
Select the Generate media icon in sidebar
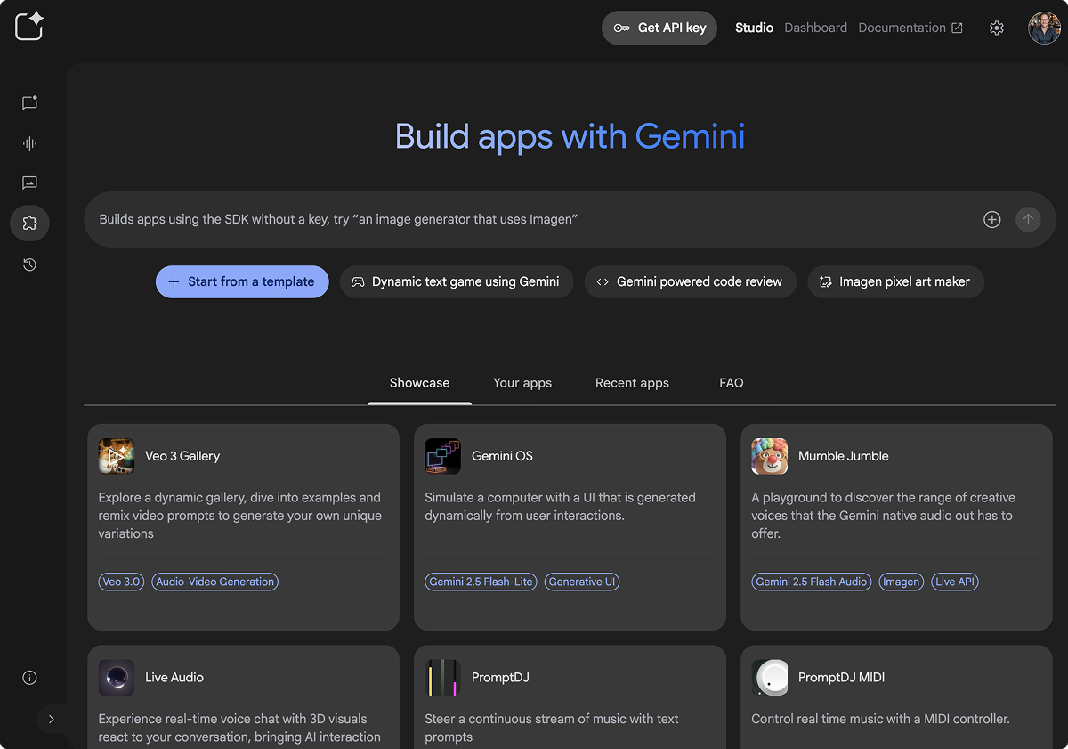click(29, 183)
